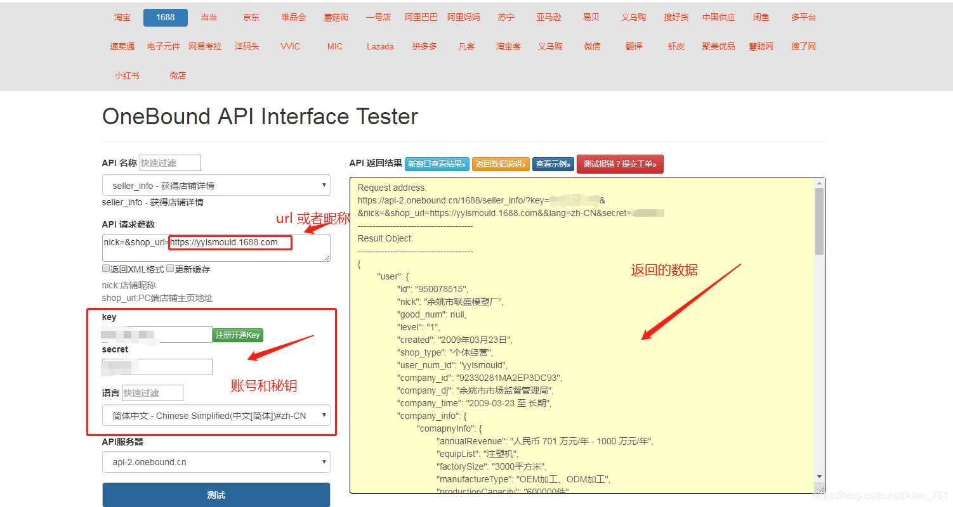Switch to the MIC tab
Viewport: 953px width, 507px height.
coord(335,47)
